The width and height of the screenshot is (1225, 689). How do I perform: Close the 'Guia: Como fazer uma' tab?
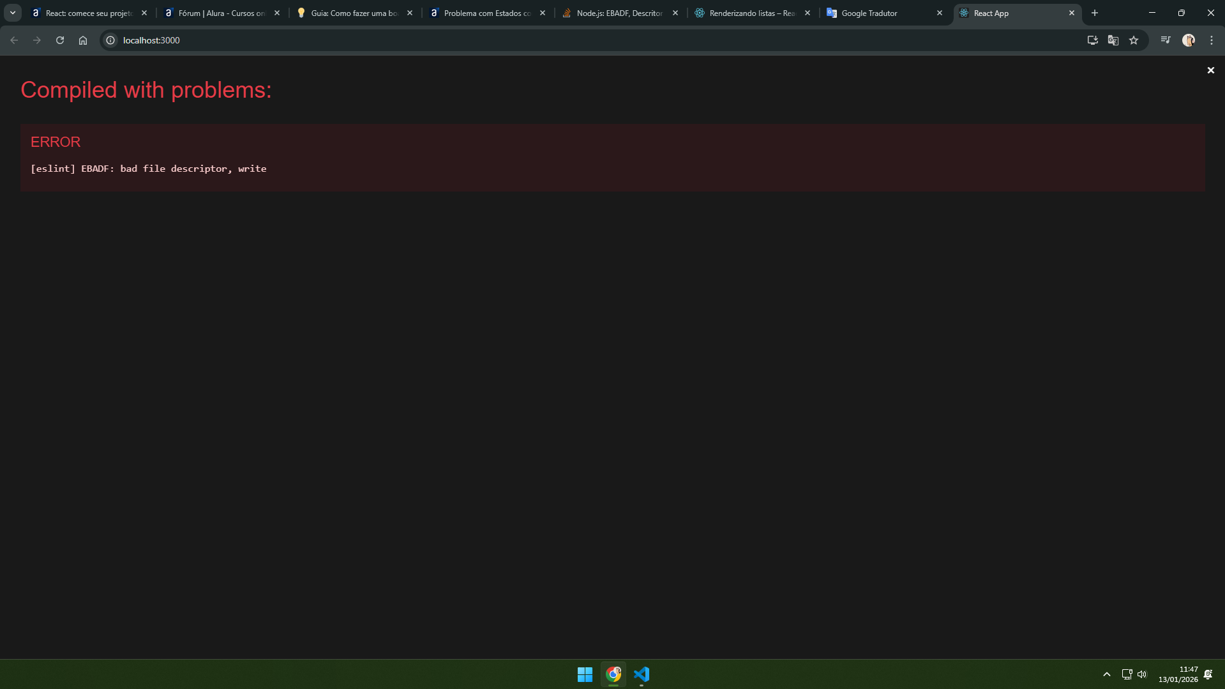tap(410, 13)
